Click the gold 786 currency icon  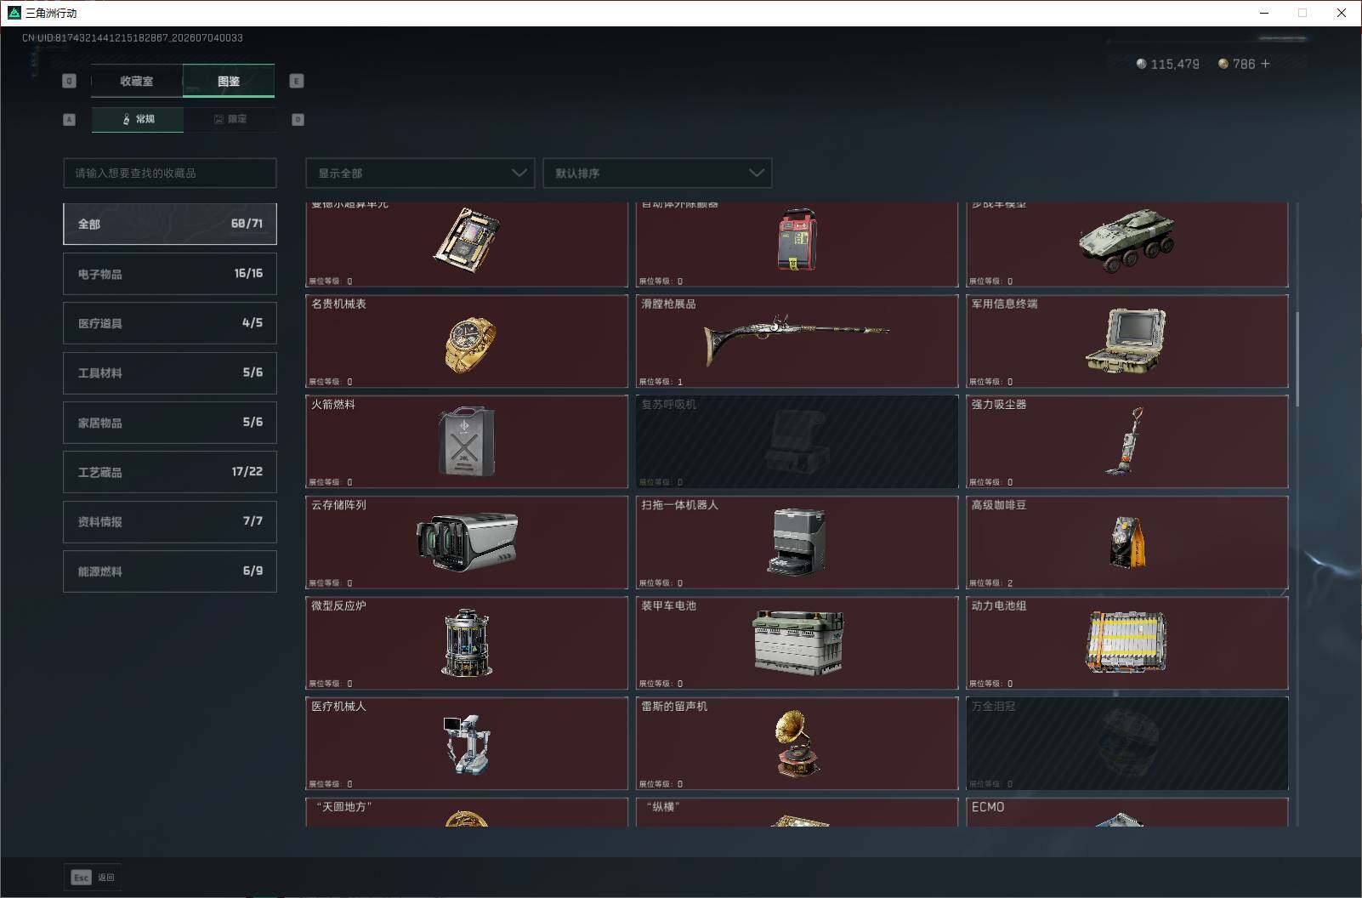tap(1223, 64)
